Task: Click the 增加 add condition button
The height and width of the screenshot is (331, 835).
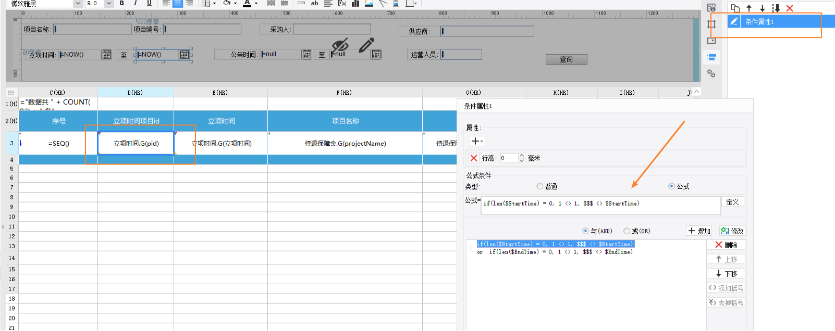Action: pos(699,231)
